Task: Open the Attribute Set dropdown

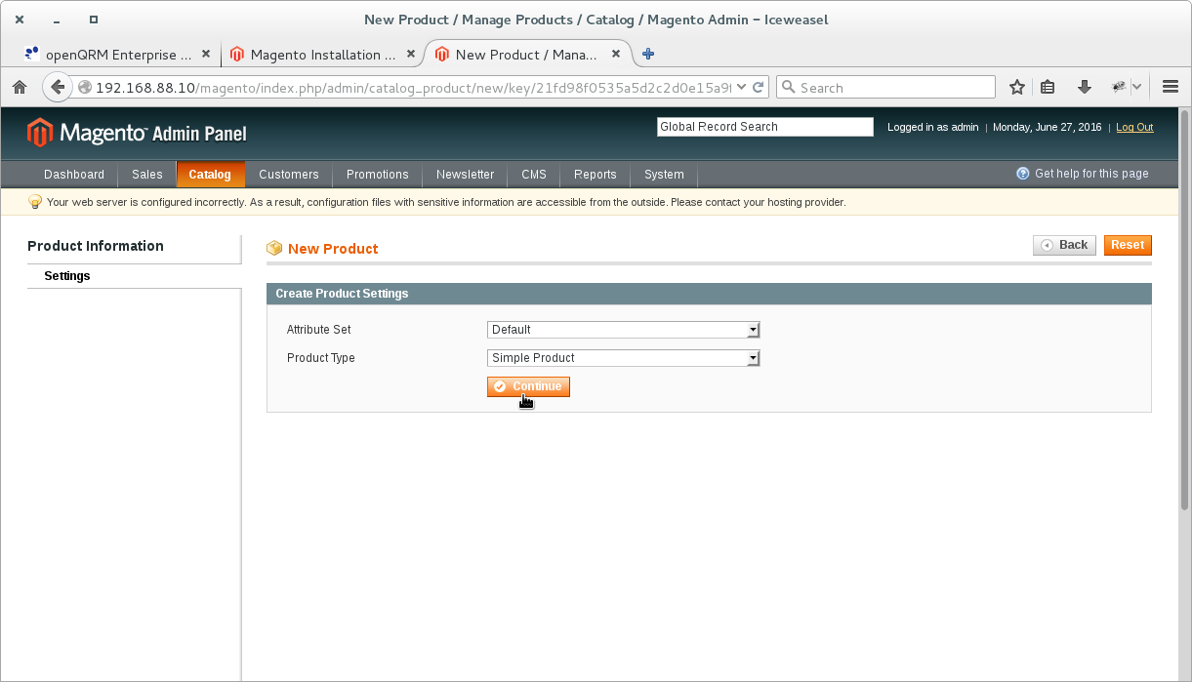Action: (623, 330)
